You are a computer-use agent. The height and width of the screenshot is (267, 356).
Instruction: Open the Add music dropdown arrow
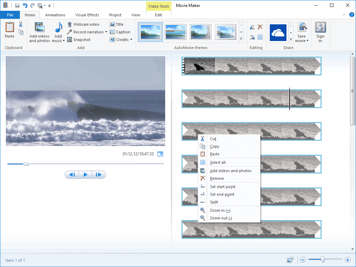[x=64, y=41]
